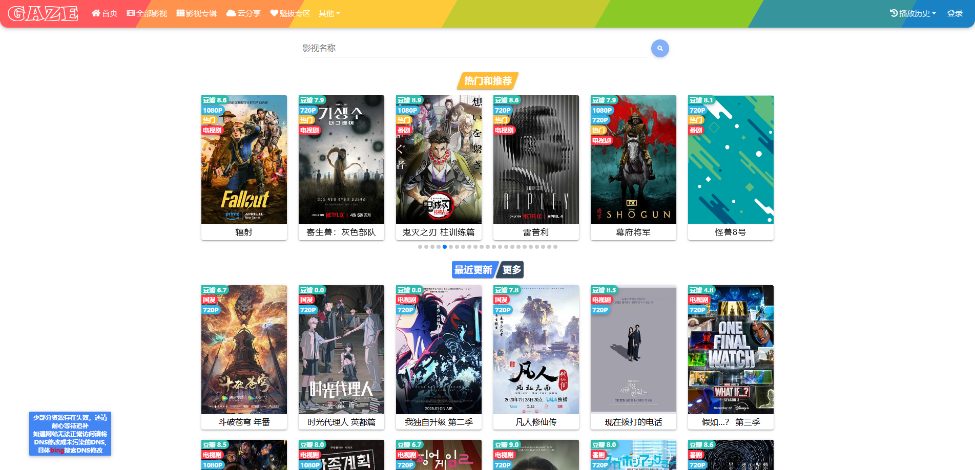Click the 豆瓣 0.0 badge on 时光代理人
This screenshot has width=975, height=470.
(x=313, y=290)
